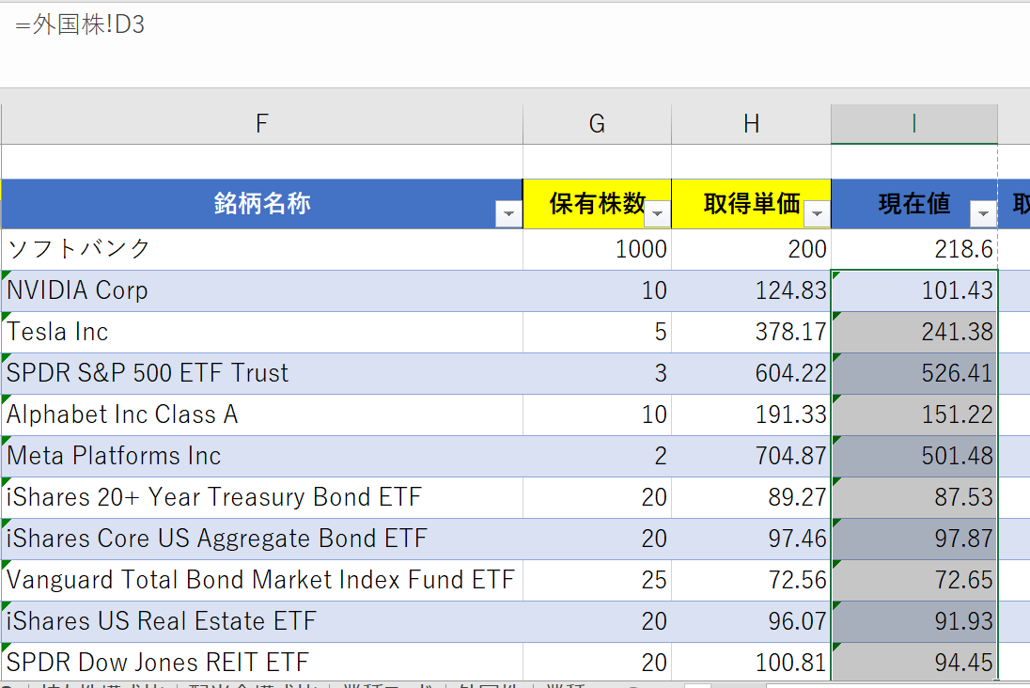Screen dimensions: 1030x688
Task: Select Vanguard Total Bond Market Index Fund ETF cell
Action: [262, 580]
